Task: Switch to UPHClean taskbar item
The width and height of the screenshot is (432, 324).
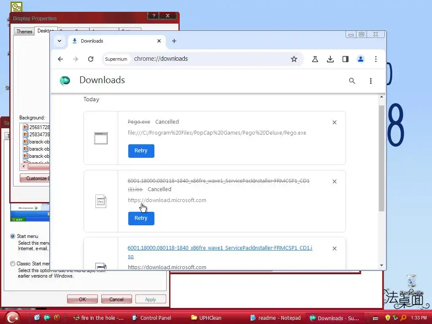Action: (207, 318)
